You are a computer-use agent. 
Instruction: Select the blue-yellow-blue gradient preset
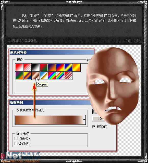(x=68, y=67)
